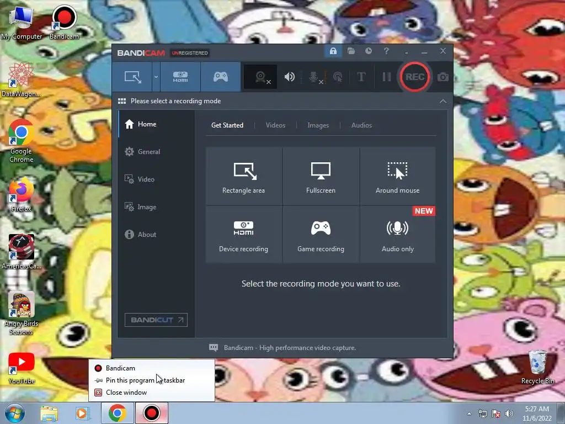Select the screen recording mode icon in toolbar
565x424 pixels.
132,77
